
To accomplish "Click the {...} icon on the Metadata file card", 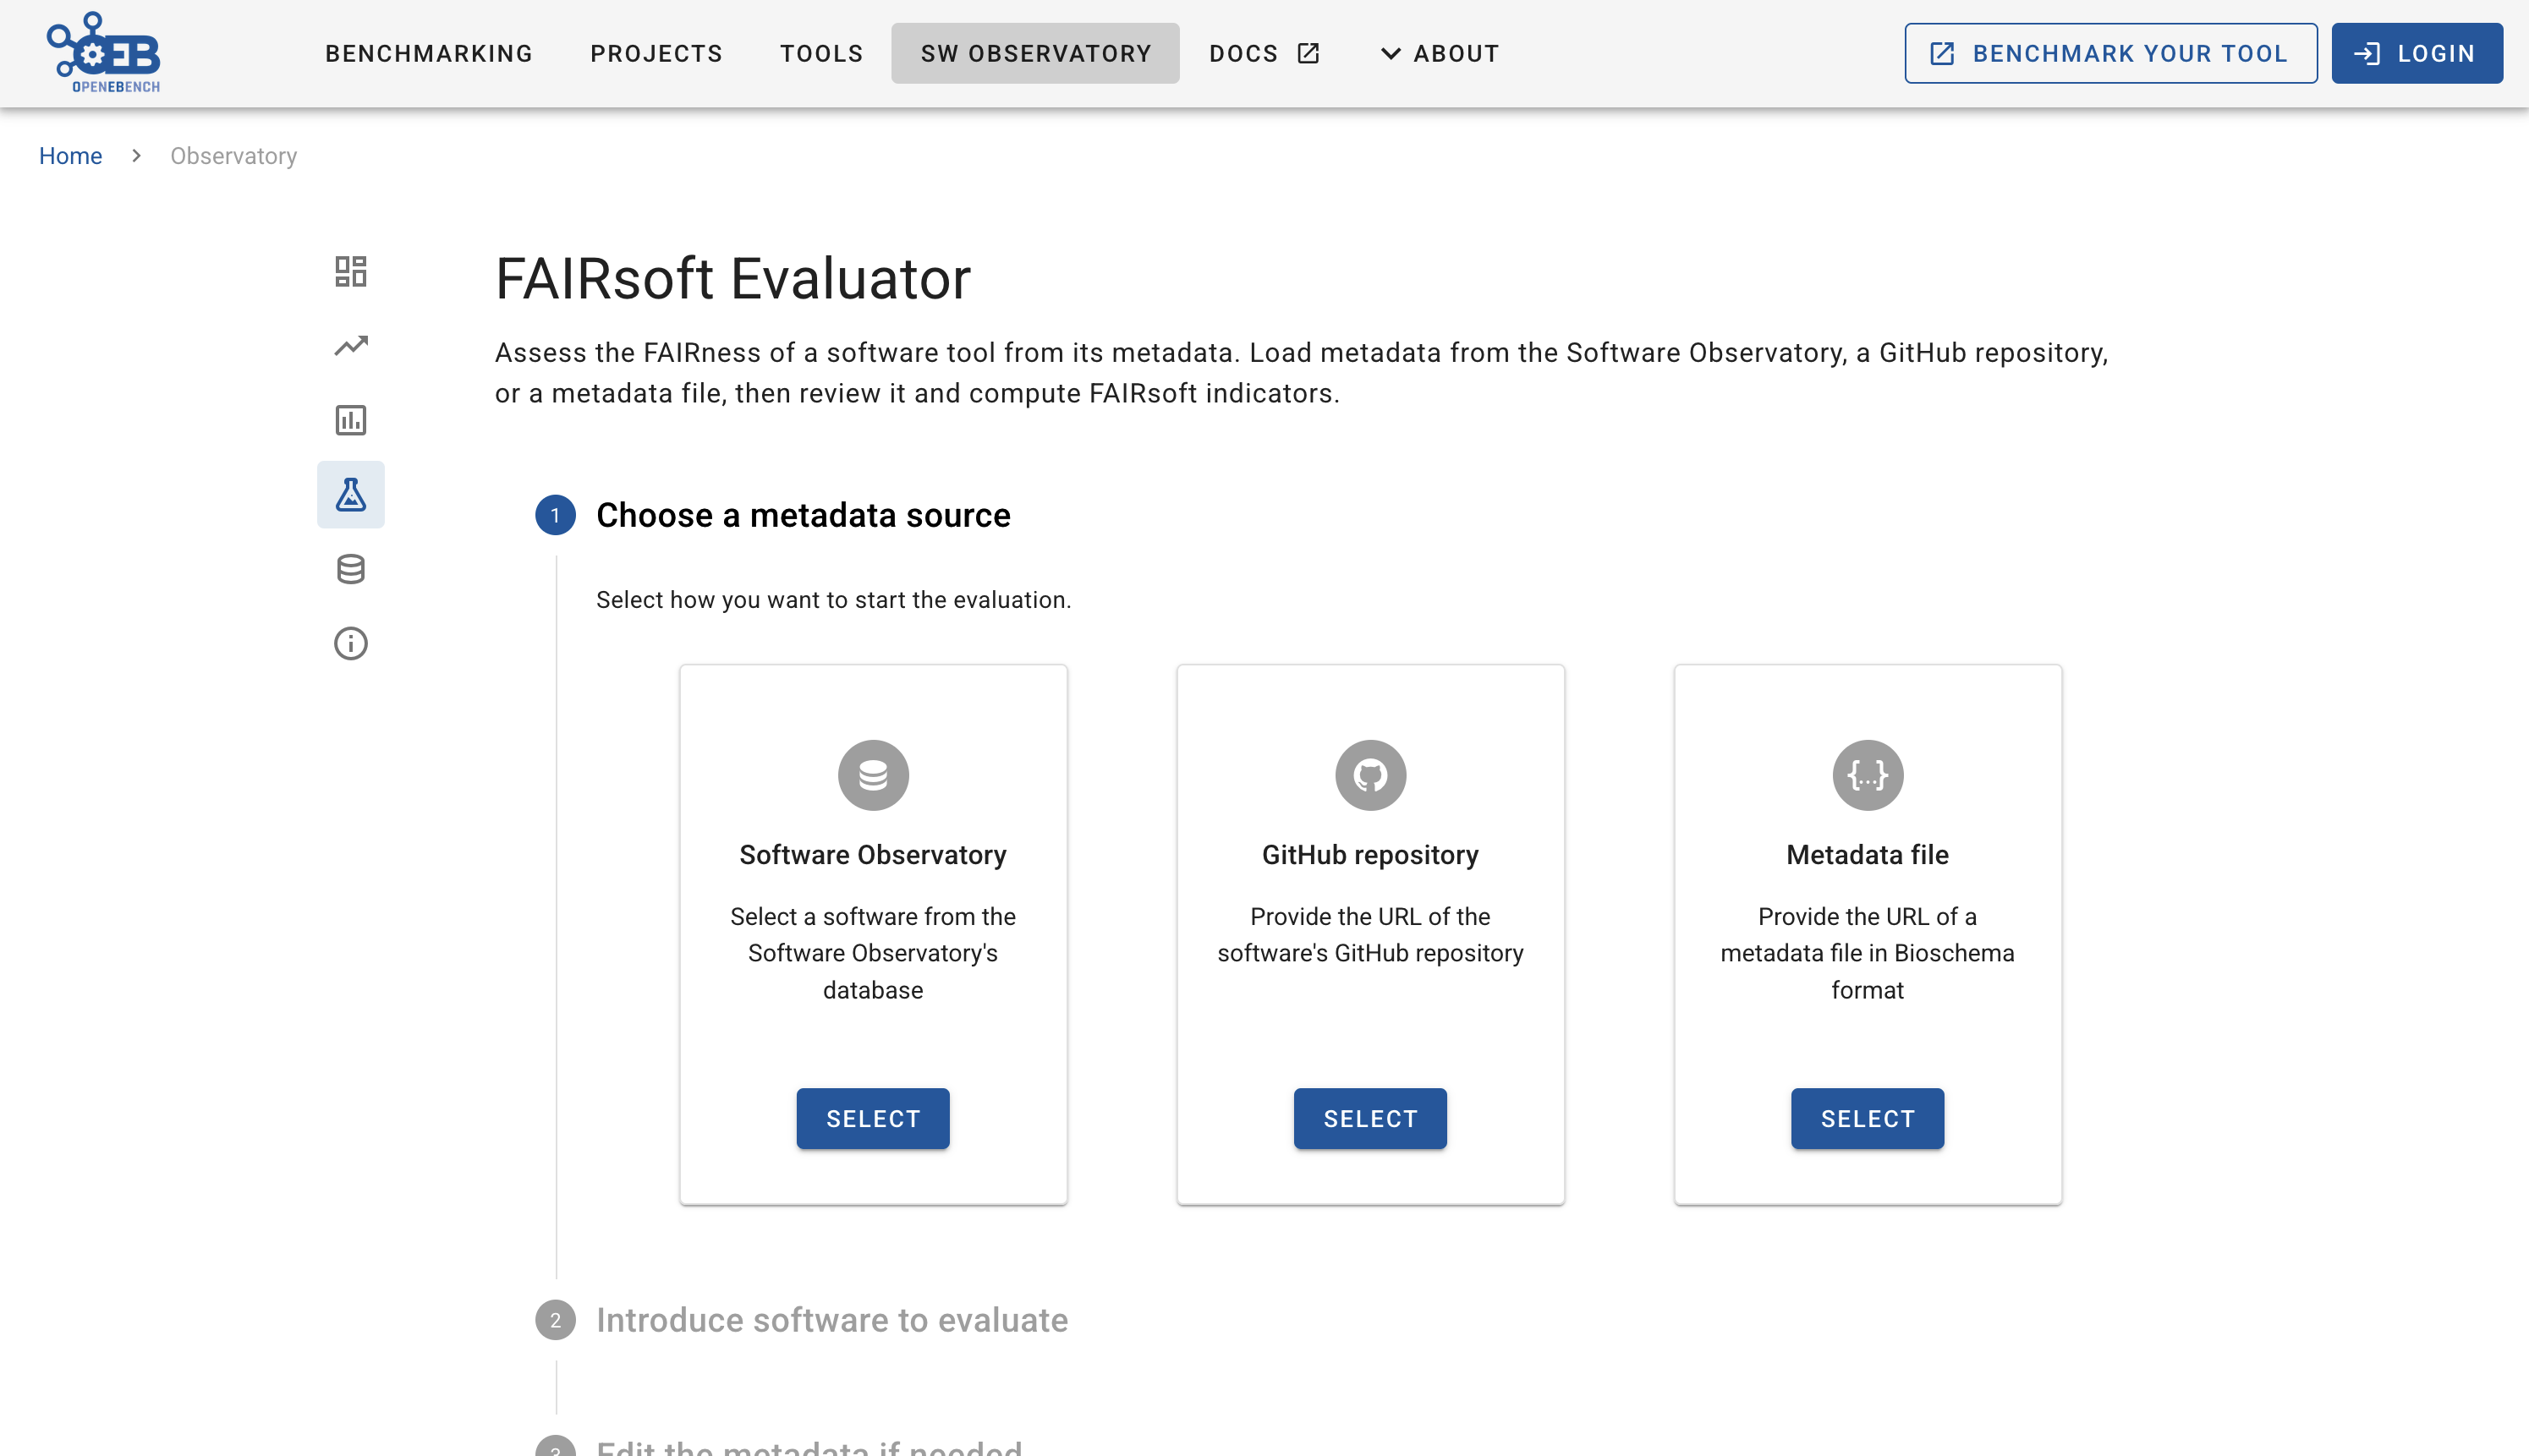I will click(x=1867, y=774).
